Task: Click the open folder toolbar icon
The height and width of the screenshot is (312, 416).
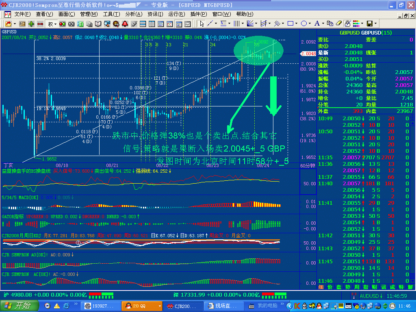Action: click(9, 24)
